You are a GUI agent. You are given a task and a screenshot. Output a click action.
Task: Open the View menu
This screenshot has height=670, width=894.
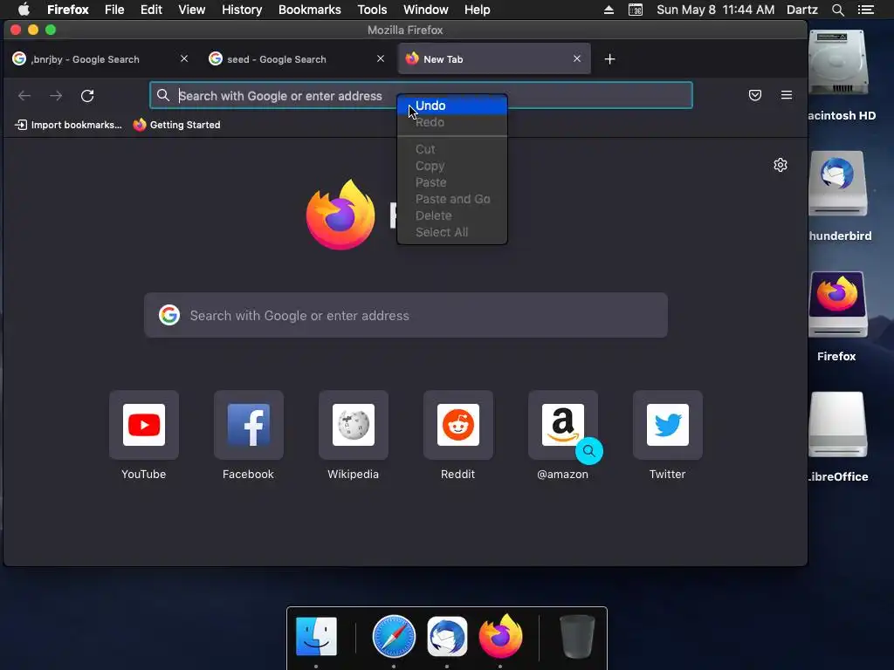click(191, 10)
